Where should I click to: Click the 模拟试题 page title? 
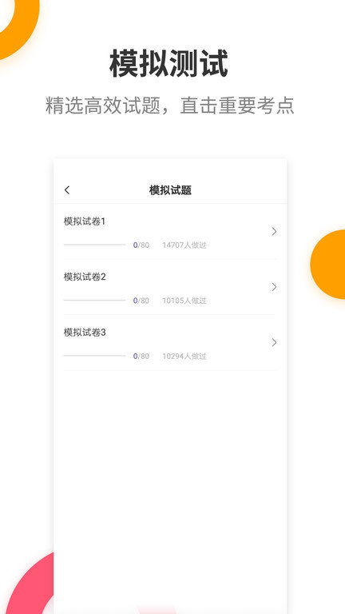tap(170, 190)
